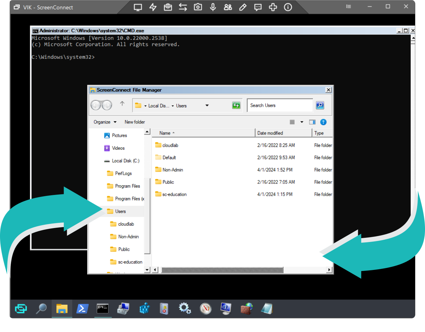This screenshot has width=425, height=332.
Task: Select Pictures in the navigation tree
Action: click(x=116, y=135)
